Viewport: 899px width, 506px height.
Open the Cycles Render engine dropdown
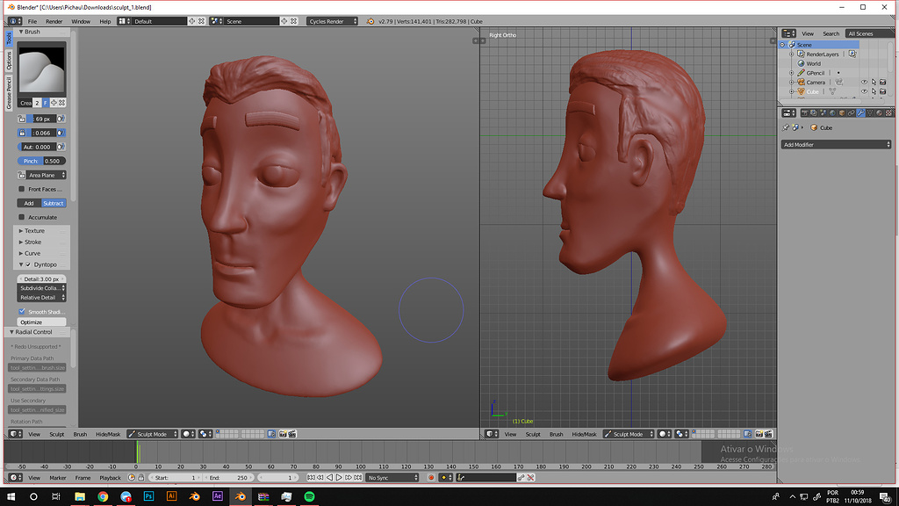coord(332,21)
